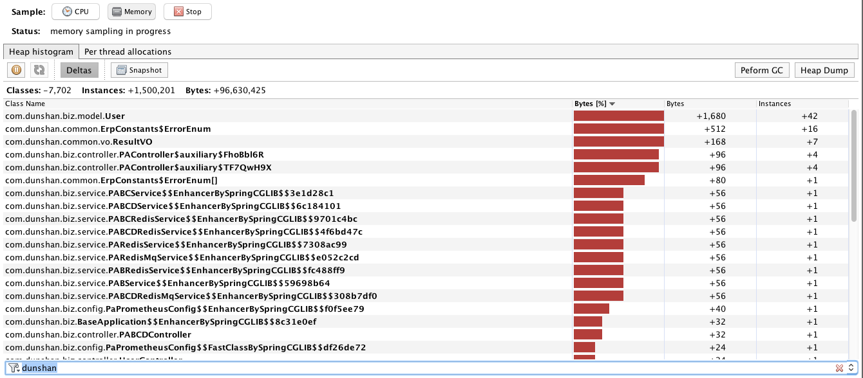
Task: Sort by the Instances column header
Action: click(802, 104)
